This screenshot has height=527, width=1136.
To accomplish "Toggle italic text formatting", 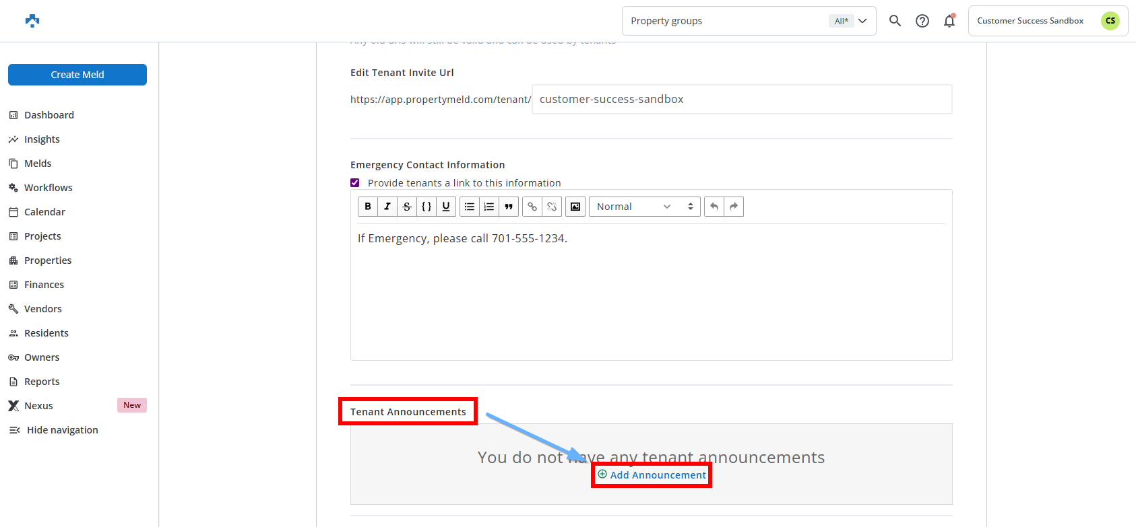I will click(x=387, y=207).
